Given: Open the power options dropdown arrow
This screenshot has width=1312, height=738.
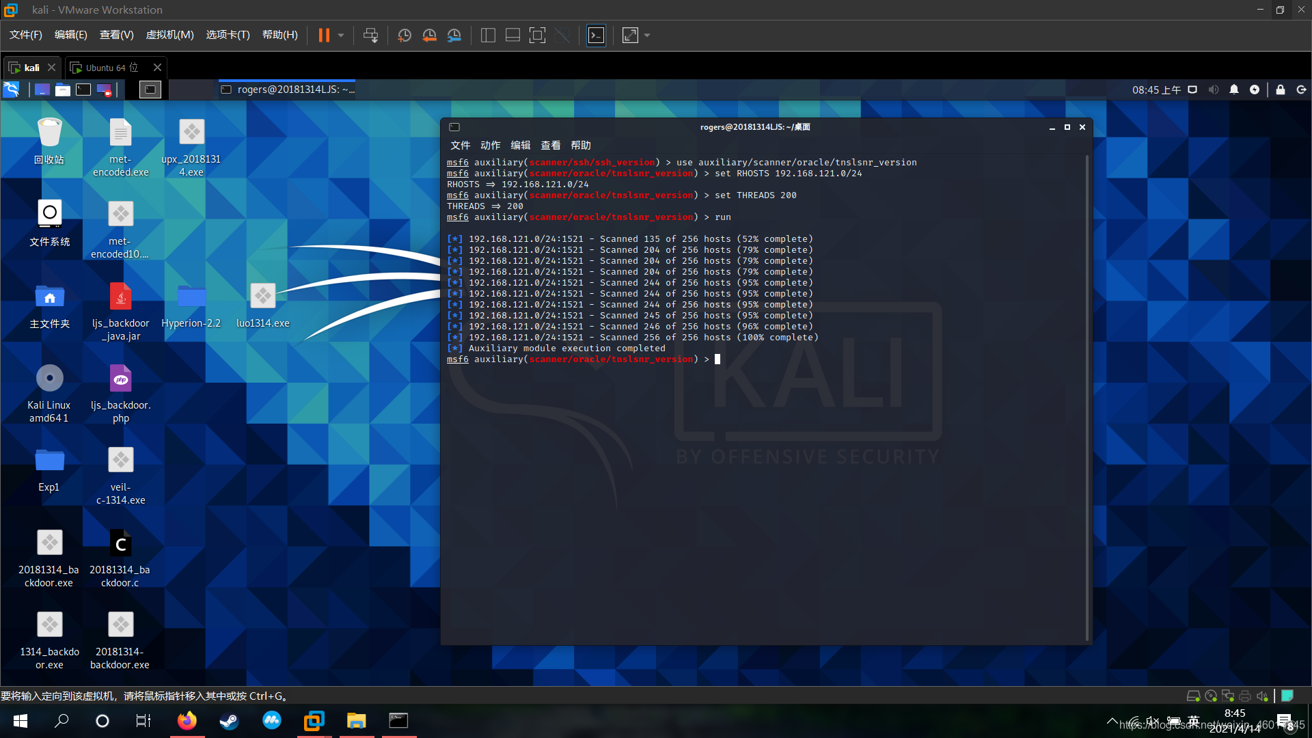Looking at the screenshot, I should (341, 35).
